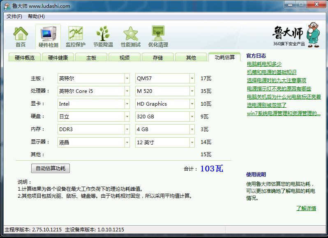Click the 14瓦 display power value

[x=206, y=142]
